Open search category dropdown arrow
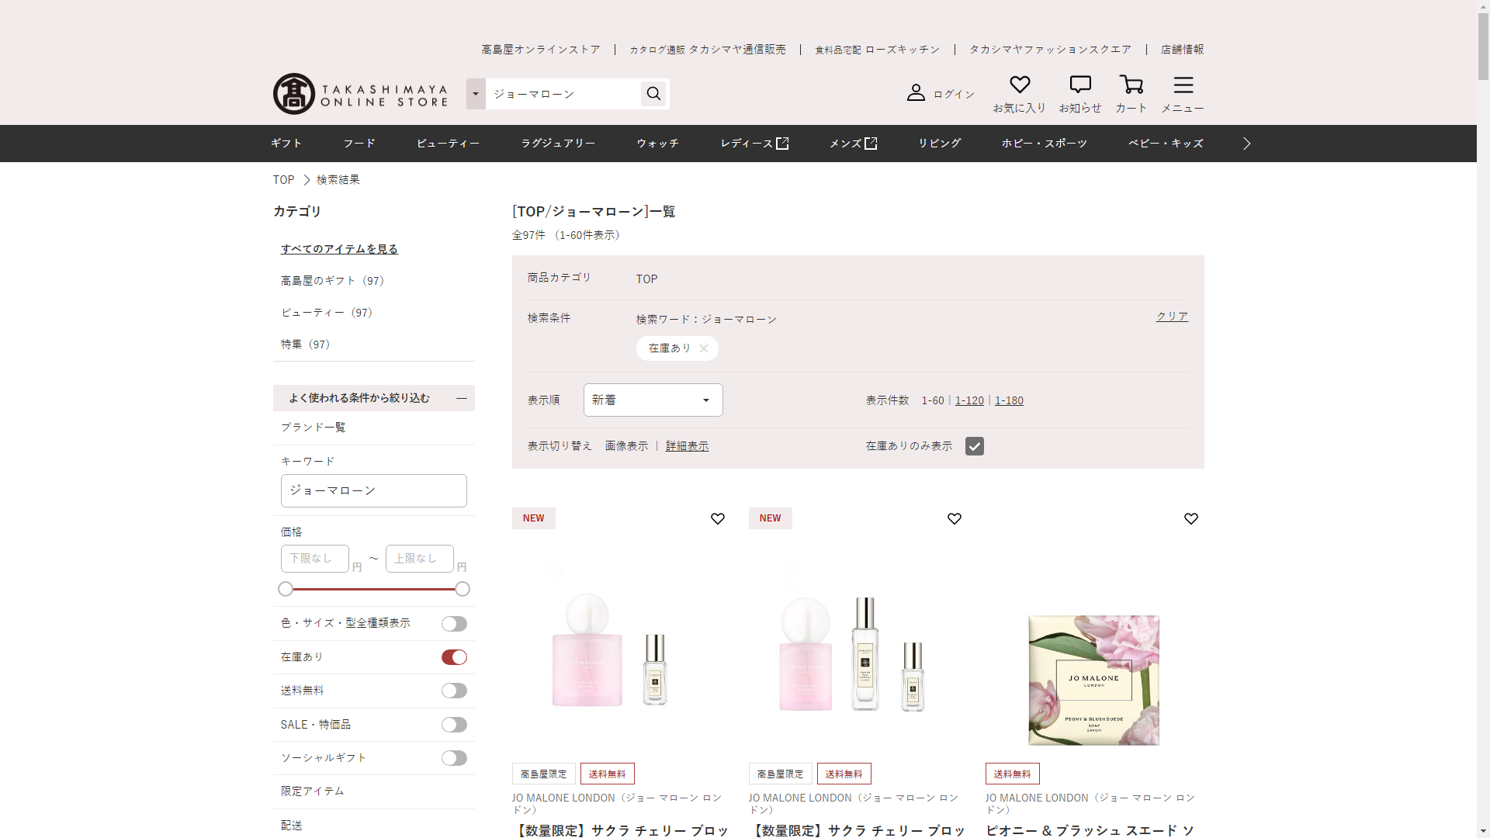 (476, 94)
